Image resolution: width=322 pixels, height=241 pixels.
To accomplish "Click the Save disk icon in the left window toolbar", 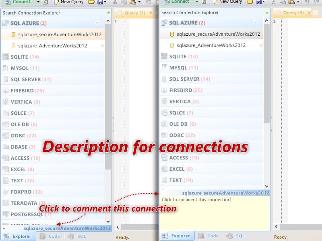I will click(100, 2).
